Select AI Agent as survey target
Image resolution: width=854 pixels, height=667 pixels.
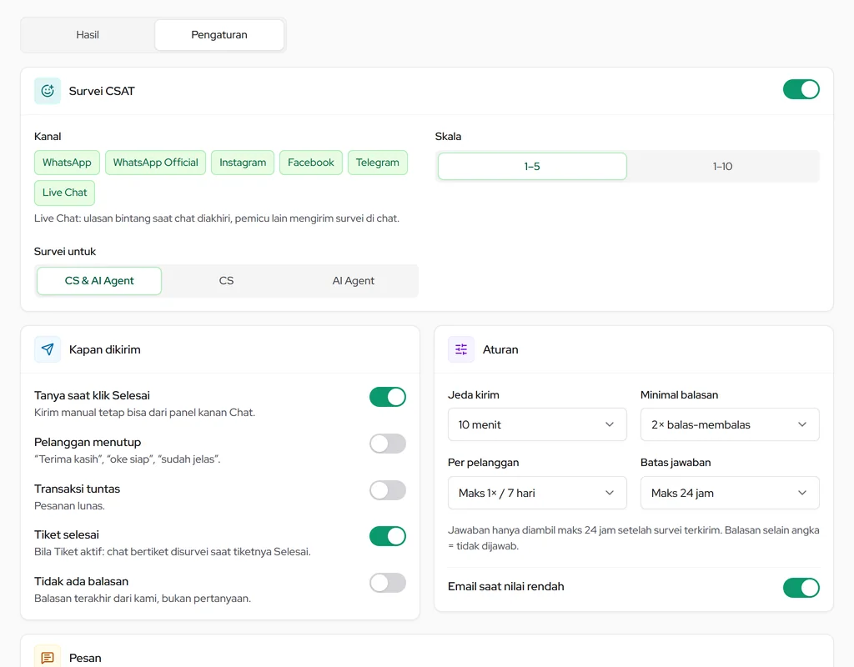(353, 281)
